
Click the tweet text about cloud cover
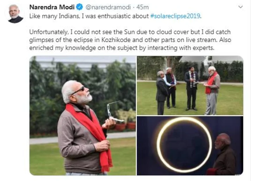130,40
